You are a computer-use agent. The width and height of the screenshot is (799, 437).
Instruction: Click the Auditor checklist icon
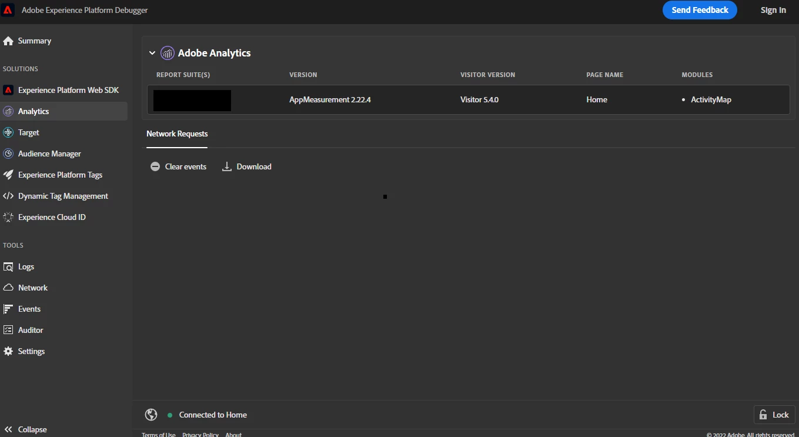click(x=8, y=330)
